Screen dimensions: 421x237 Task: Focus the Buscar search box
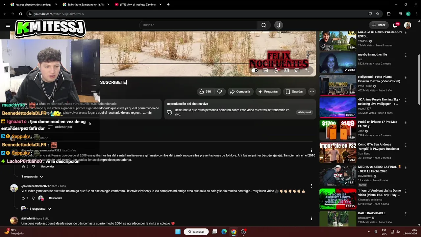(x=198, y=25)
